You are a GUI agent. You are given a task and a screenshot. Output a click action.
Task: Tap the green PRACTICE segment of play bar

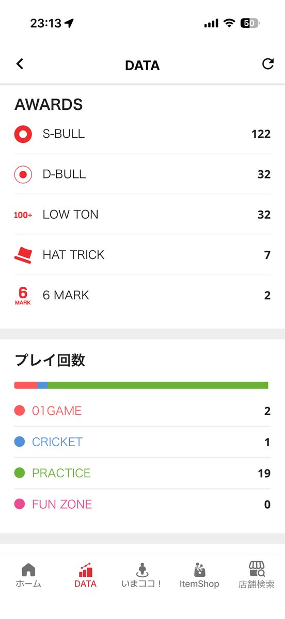click(x=158, y=385)
